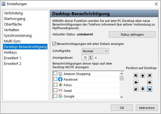Click the app list scrollbar down arrow
The height and width of the screenshot is (114, 161).
(121, 97)
